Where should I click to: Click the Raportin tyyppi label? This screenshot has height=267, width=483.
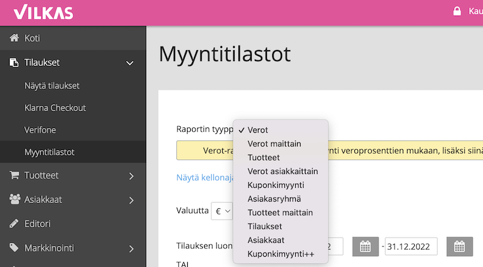click(x=205, y=129)
